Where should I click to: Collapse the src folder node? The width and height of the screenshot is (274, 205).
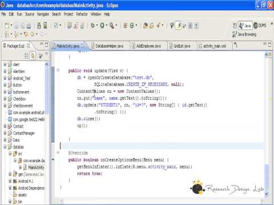(10, 154)
